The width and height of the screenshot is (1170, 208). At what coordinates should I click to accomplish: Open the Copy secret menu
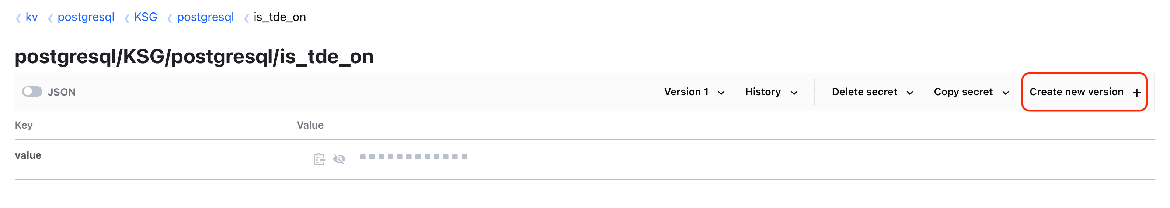pos(971,92)
